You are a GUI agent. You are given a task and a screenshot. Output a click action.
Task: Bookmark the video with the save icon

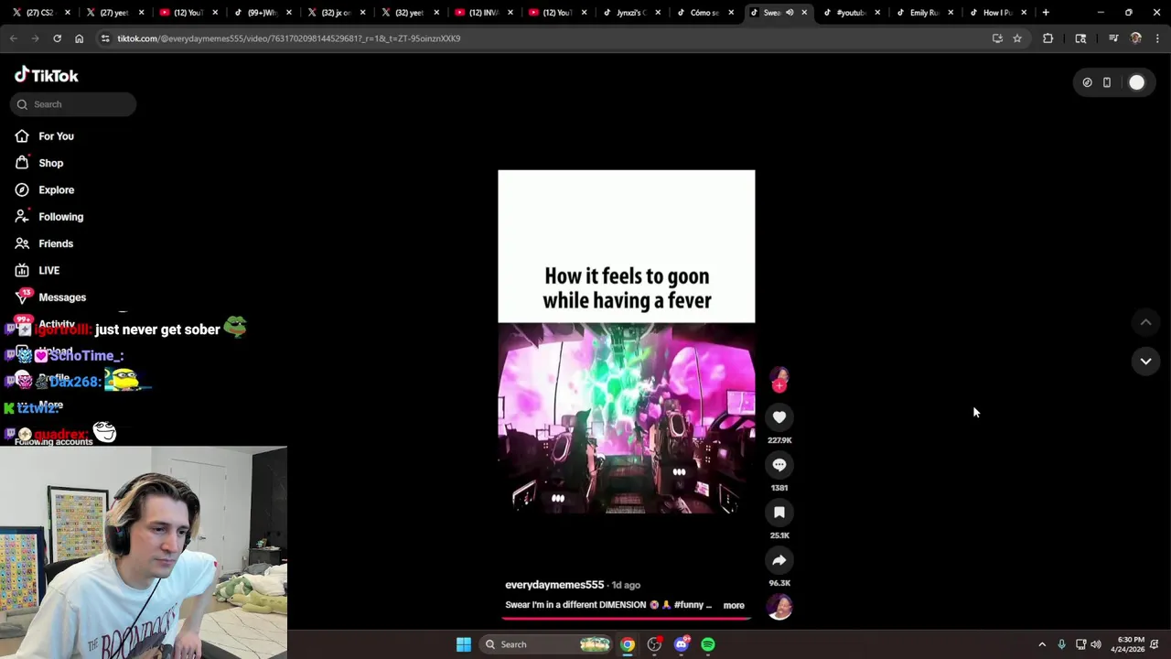tap(779, 513)
